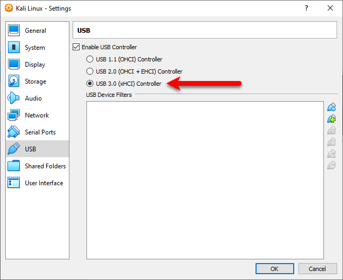Toggle Enable USB Controller checkbox
The height and width of the screenshot is (280, 343).
76,47
